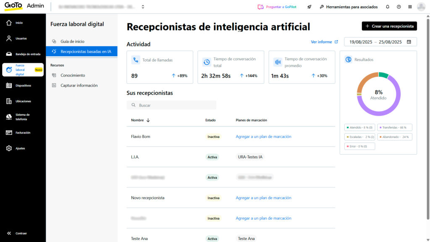Image resolution: width=430 pixels, height=242 pixels.
Task: Click the Buscar search field
Action: 171,105
